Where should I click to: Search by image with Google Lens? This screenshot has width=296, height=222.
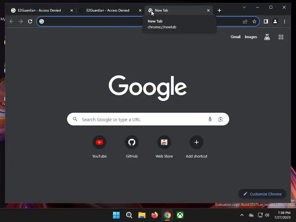221,119
